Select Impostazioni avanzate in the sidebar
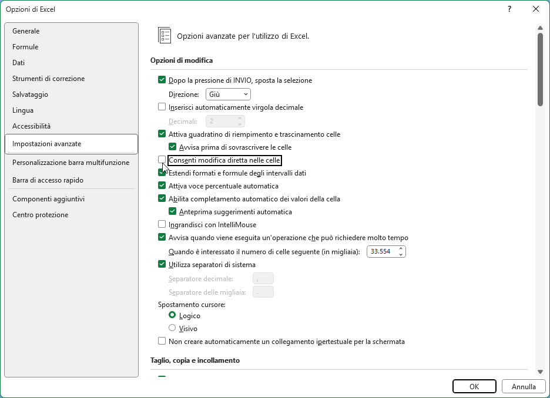Viewport: 550px width, 398px height. click(x=72, y=144)
